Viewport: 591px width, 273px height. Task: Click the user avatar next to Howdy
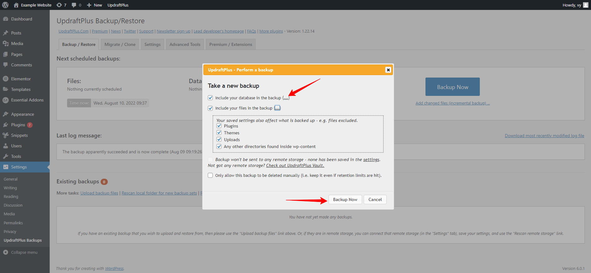point(586,5)
